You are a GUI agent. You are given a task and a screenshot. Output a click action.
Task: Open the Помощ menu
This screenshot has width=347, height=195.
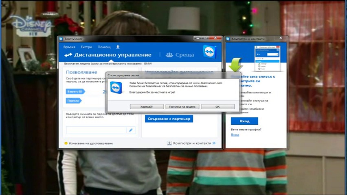[104, 47]
